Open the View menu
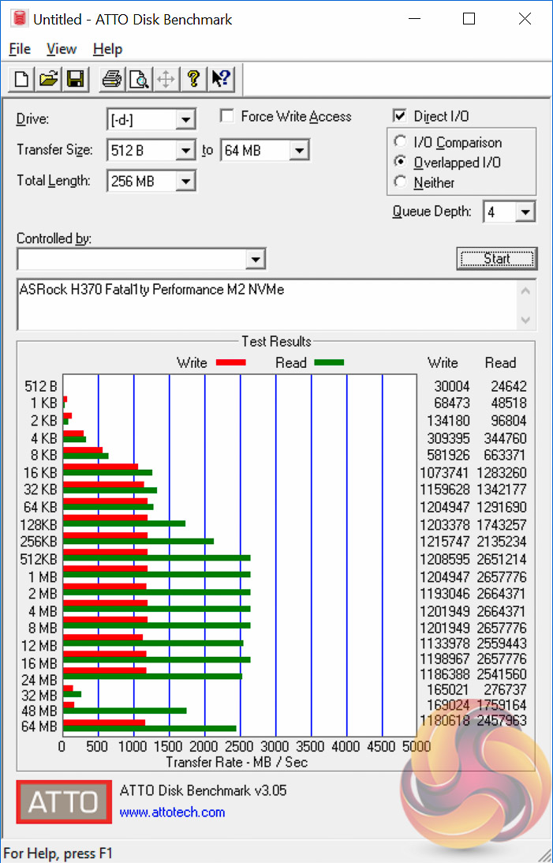Image resolution: width=553 pixels, height=863 pixels. [x=61, y=49]
